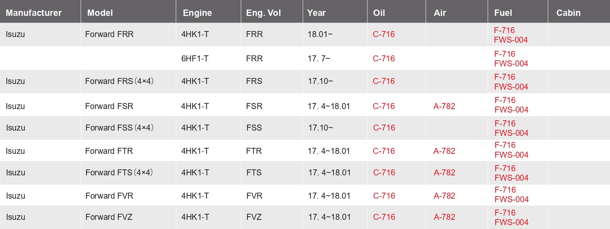The image size is (610, 229).
Task: Click Isuzu manufacturer in Forward FVZ row
Action: (x=16, y=217)
